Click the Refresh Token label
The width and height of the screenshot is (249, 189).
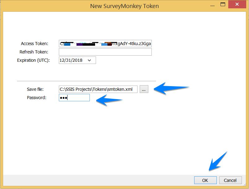point(34,52)
